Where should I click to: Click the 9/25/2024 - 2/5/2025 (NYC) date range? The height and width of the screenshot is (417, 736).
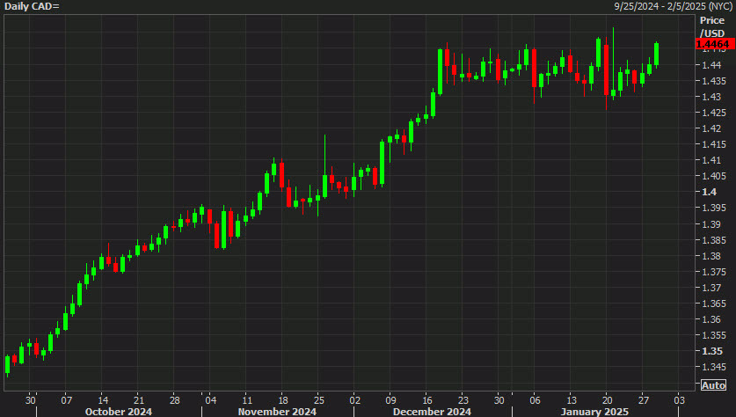click(673, 6)
